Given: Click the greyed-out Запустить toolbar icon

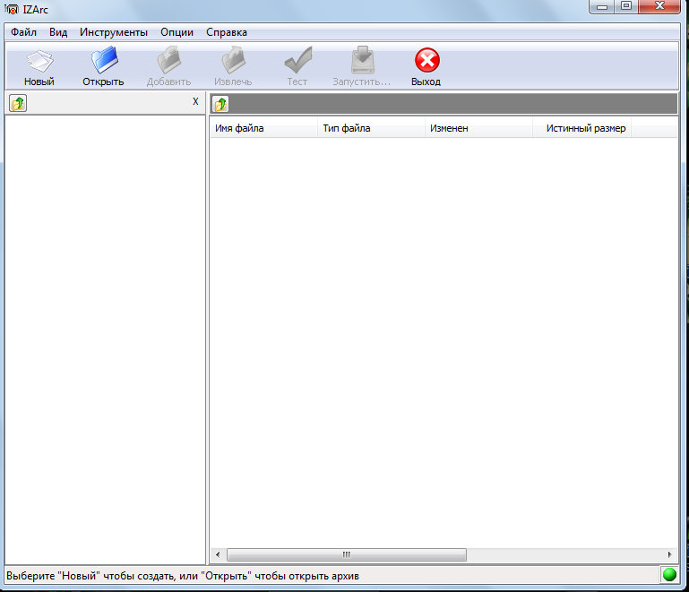Looking at the screenshot, I should click(x=363, y=60).
